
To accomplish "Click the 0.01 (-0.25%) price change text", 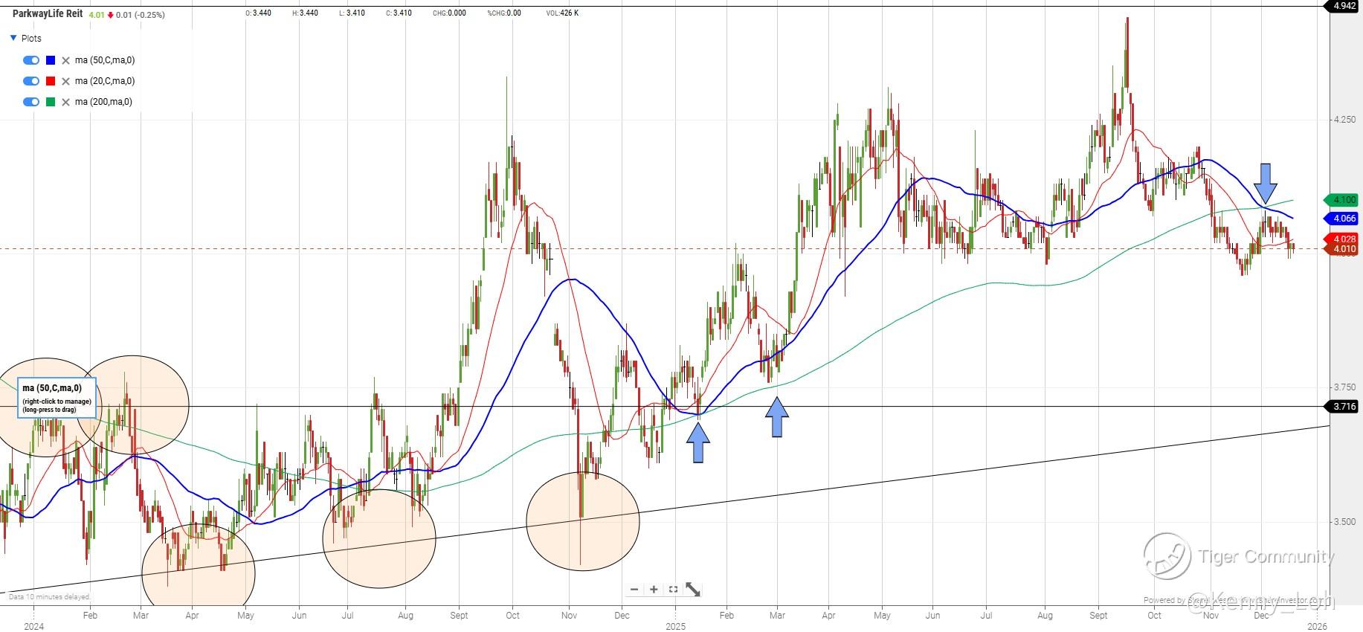I will (140, 15).
